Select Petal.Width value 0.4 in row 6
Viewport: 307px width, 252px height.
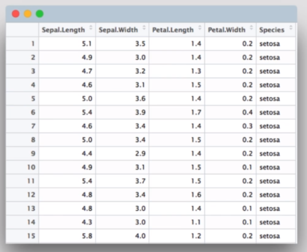pyautogui.click(x=230, y=112)
